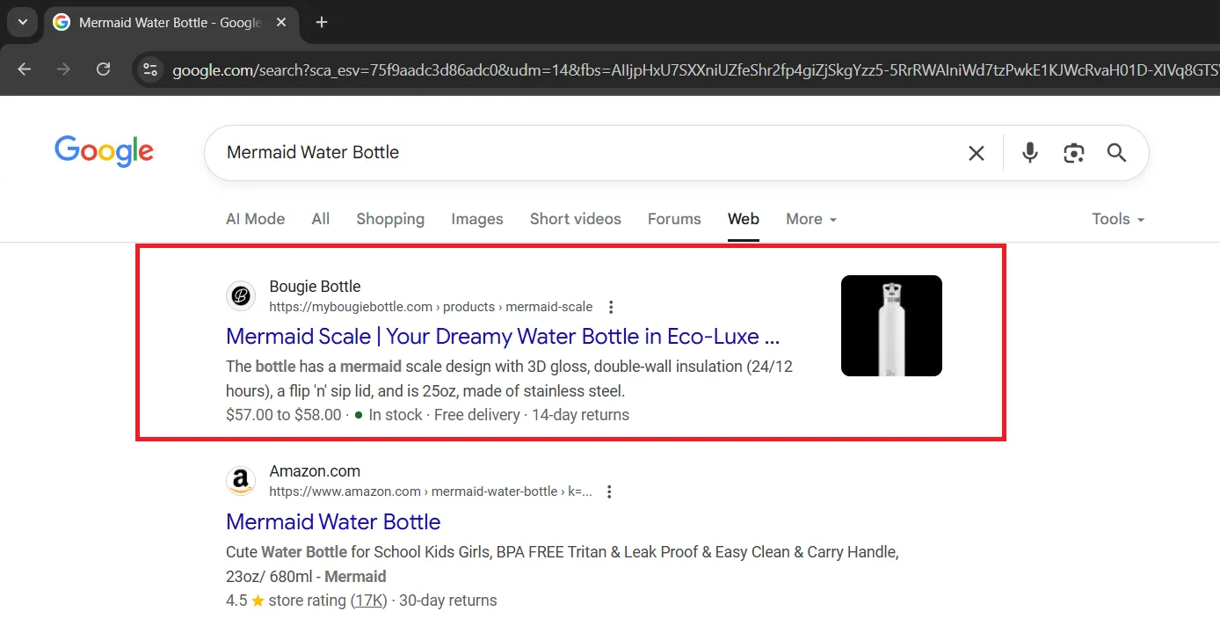Image resolution: width=1220 pixels, height=626 pixels.
Task: Open Google Lens image search
Action: (x=1073, y=153)
